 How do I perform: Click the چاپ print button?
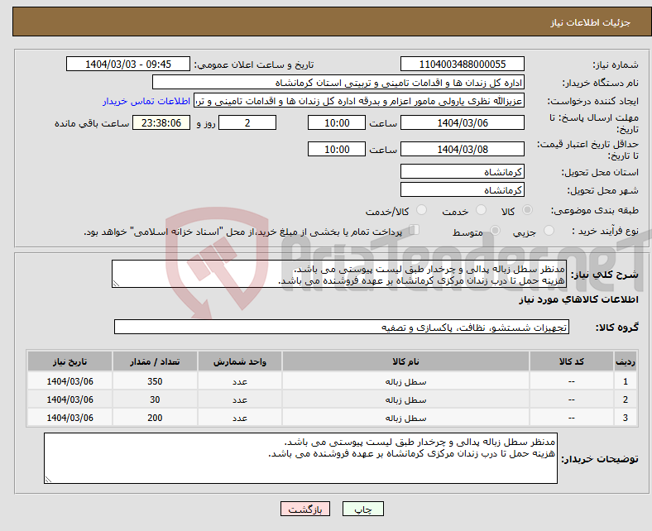click(363, 509)
